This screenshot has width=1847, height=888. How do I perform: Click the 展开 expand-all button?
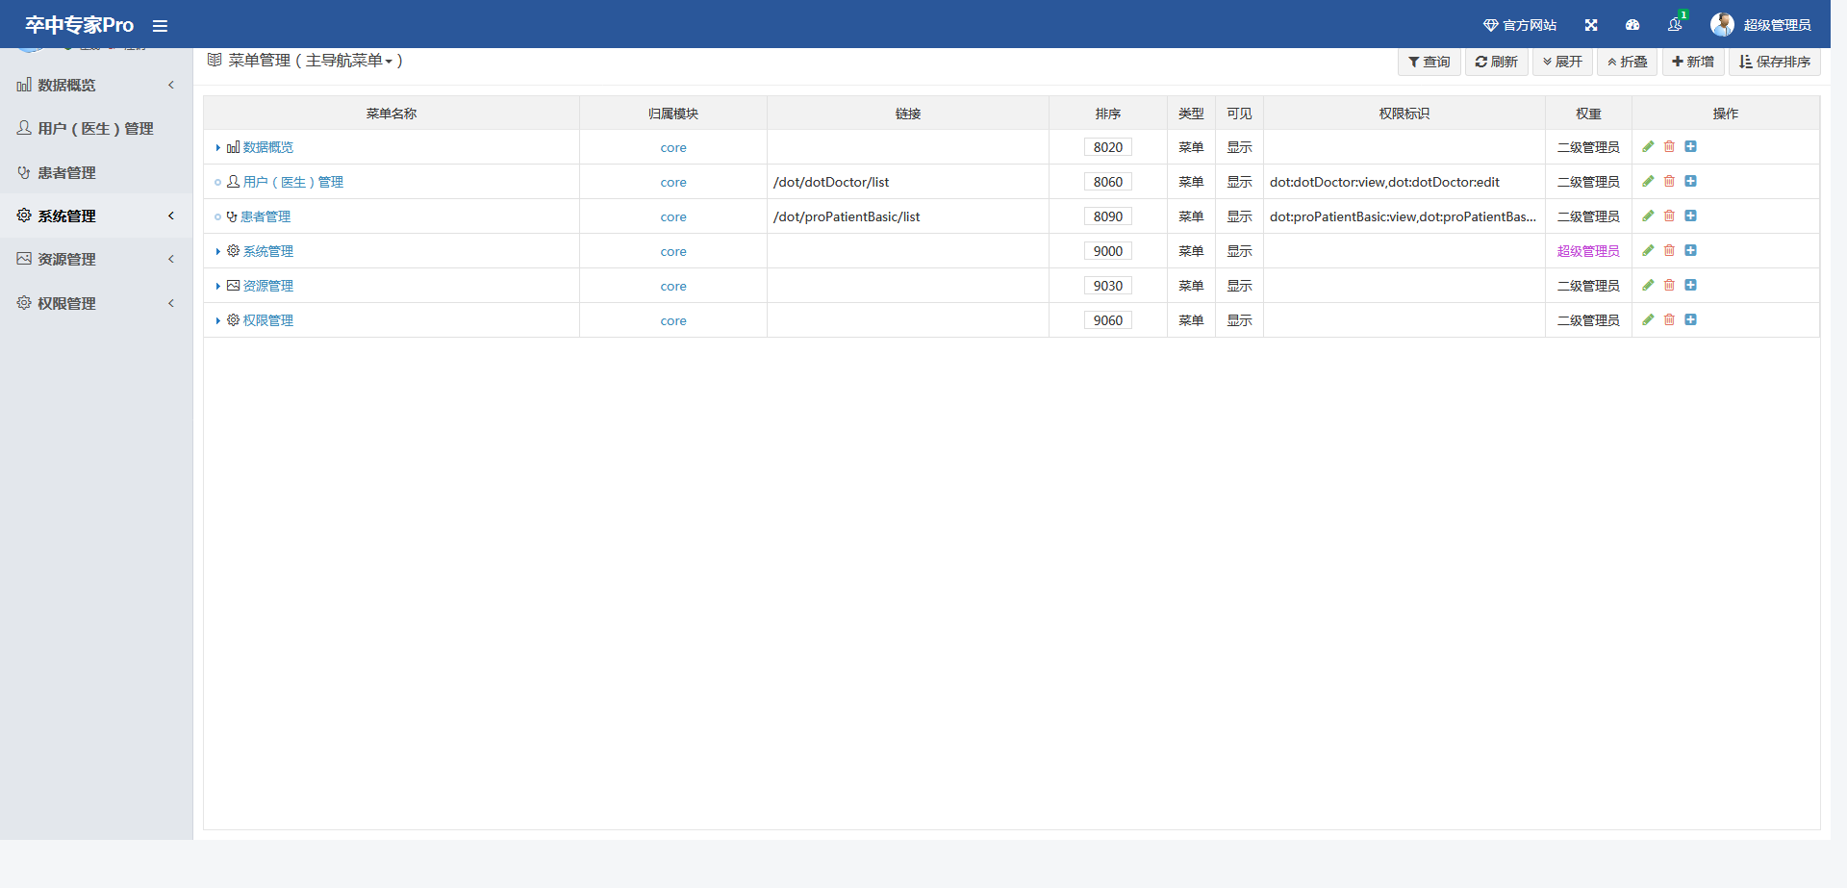[1562, 62]
